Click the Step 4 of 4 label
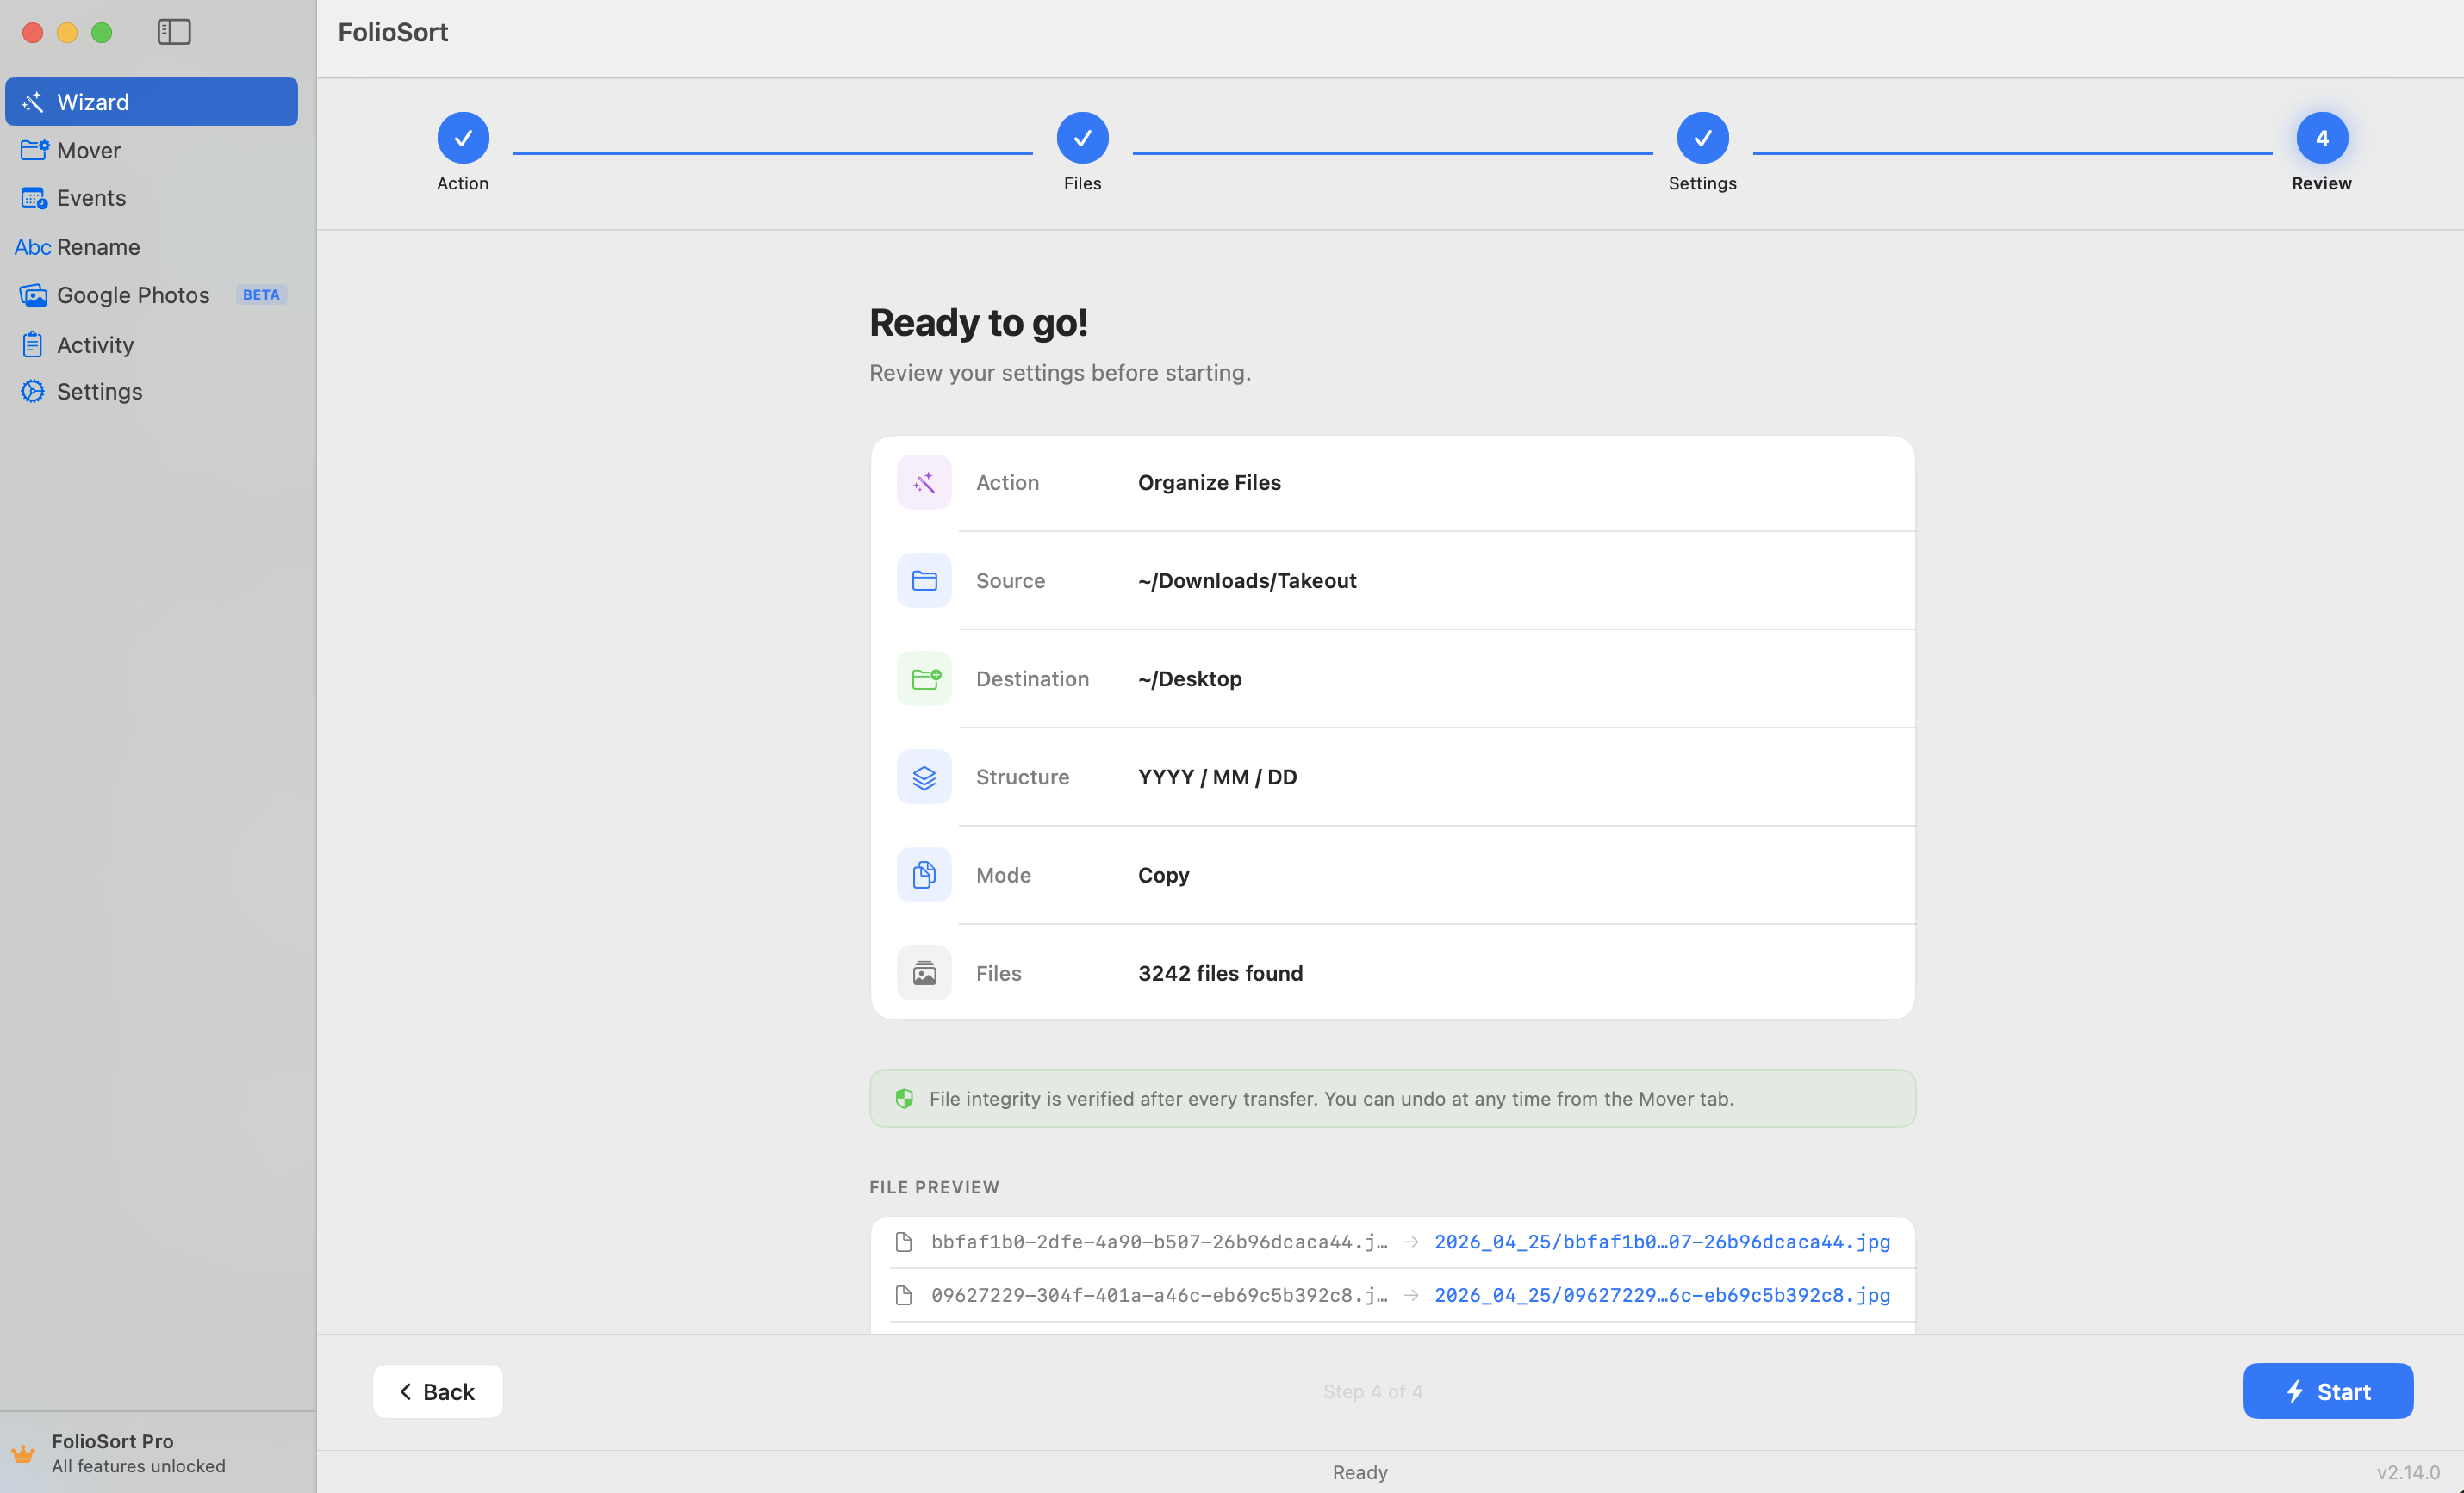 1372,1391
